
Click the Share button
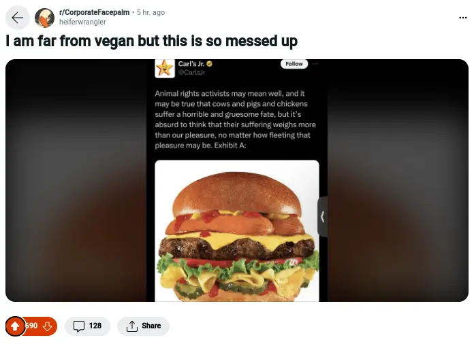click(x=143, y=326)
